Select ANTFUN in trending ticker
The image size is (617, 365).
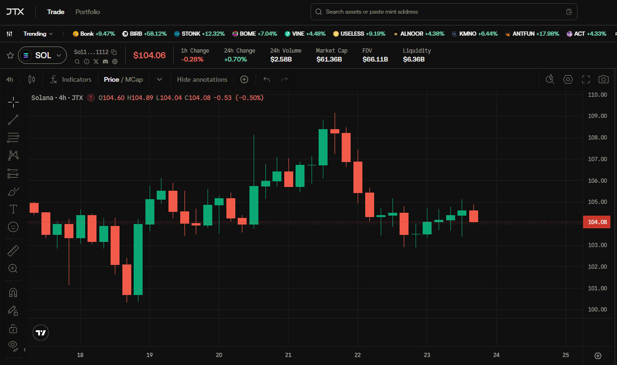click(x=532, y=34)
